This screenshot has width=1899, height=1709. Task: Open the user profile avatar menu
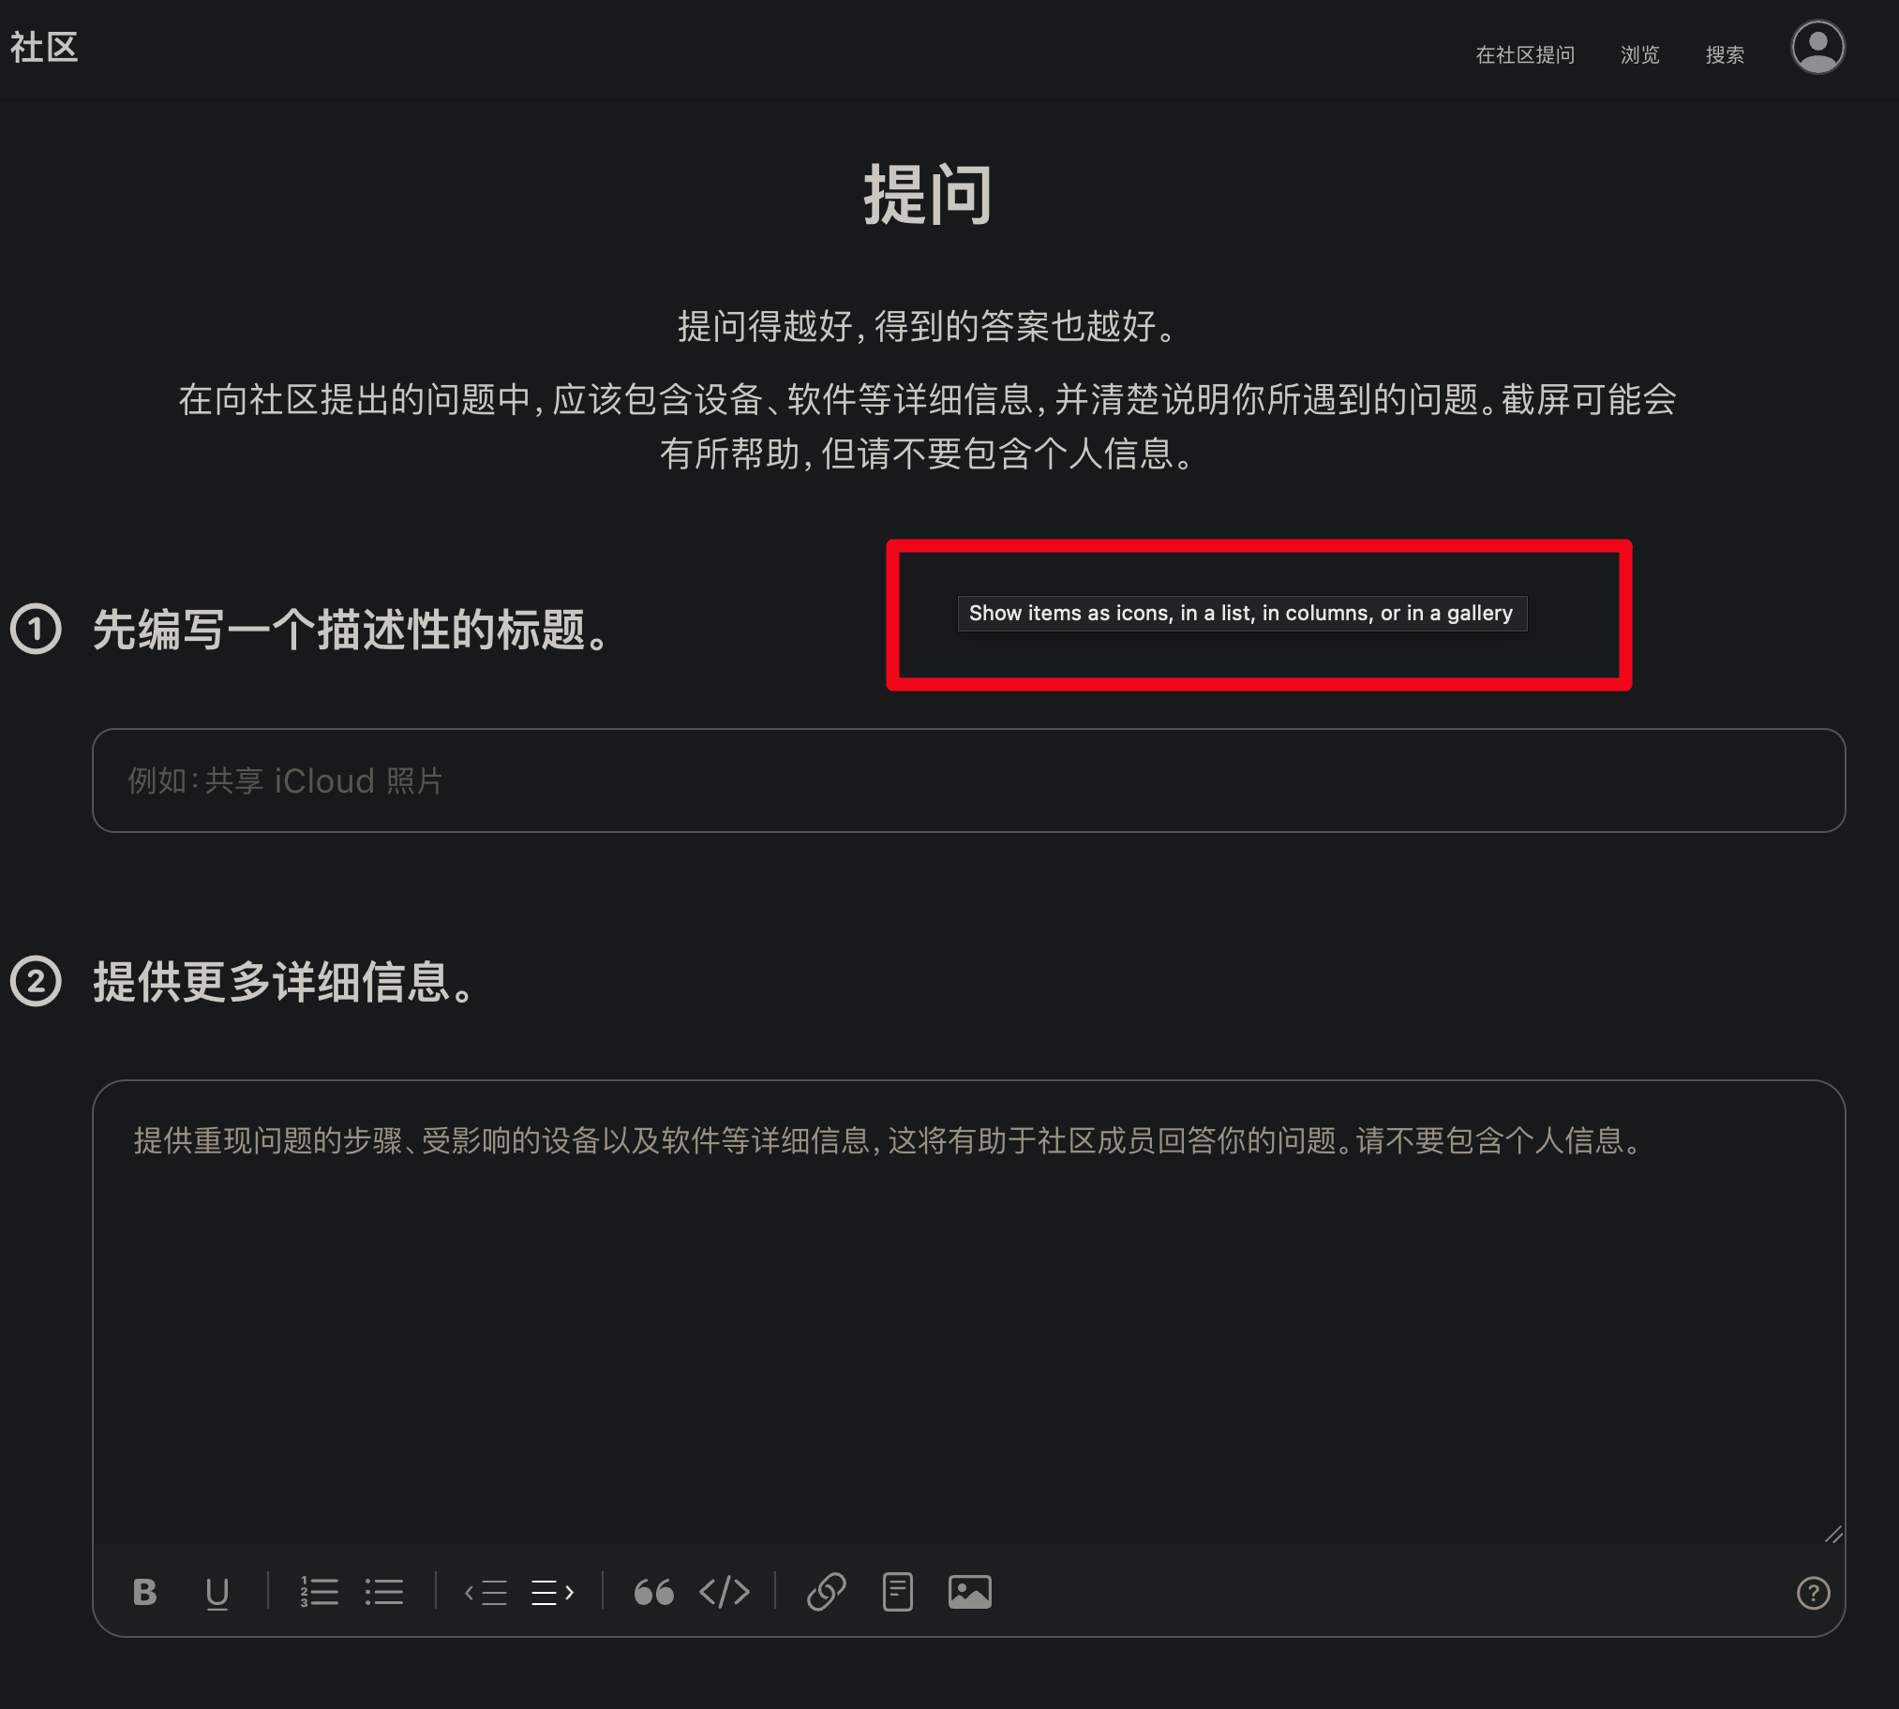1817,47
